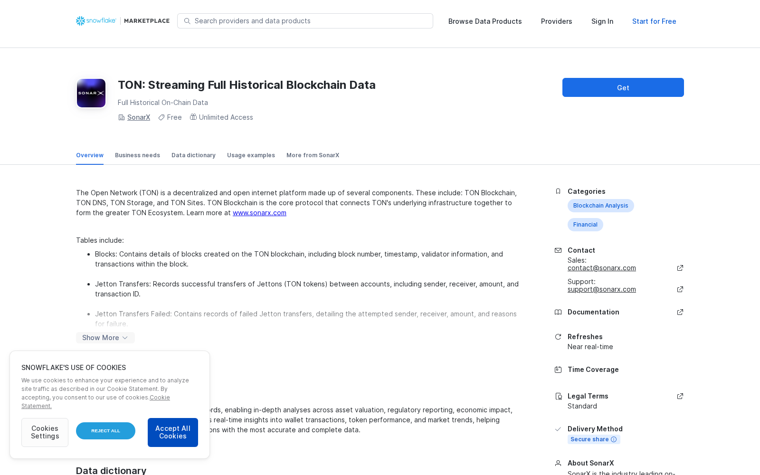Image resolution: width=760 pixels, height=475 pixels.
Task: Click the Secure share badge
Action: click(594, 439)
